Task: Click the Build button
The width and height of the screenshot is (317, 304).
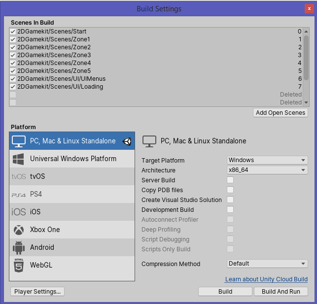Action: click(225, 292)
